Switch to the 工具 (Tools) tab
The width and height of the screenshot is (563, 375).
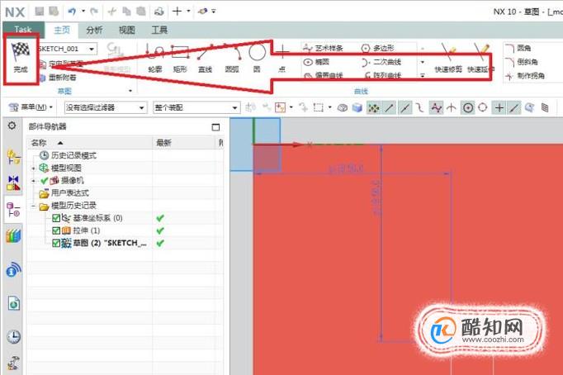pos(159,30)
